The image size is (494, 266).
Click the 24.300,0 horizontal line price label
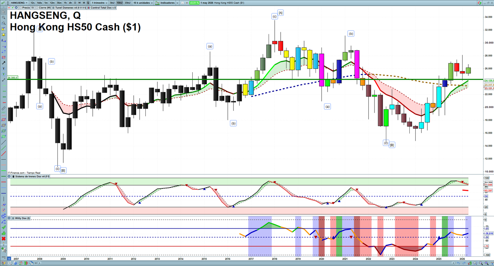(x=13, y=78)
